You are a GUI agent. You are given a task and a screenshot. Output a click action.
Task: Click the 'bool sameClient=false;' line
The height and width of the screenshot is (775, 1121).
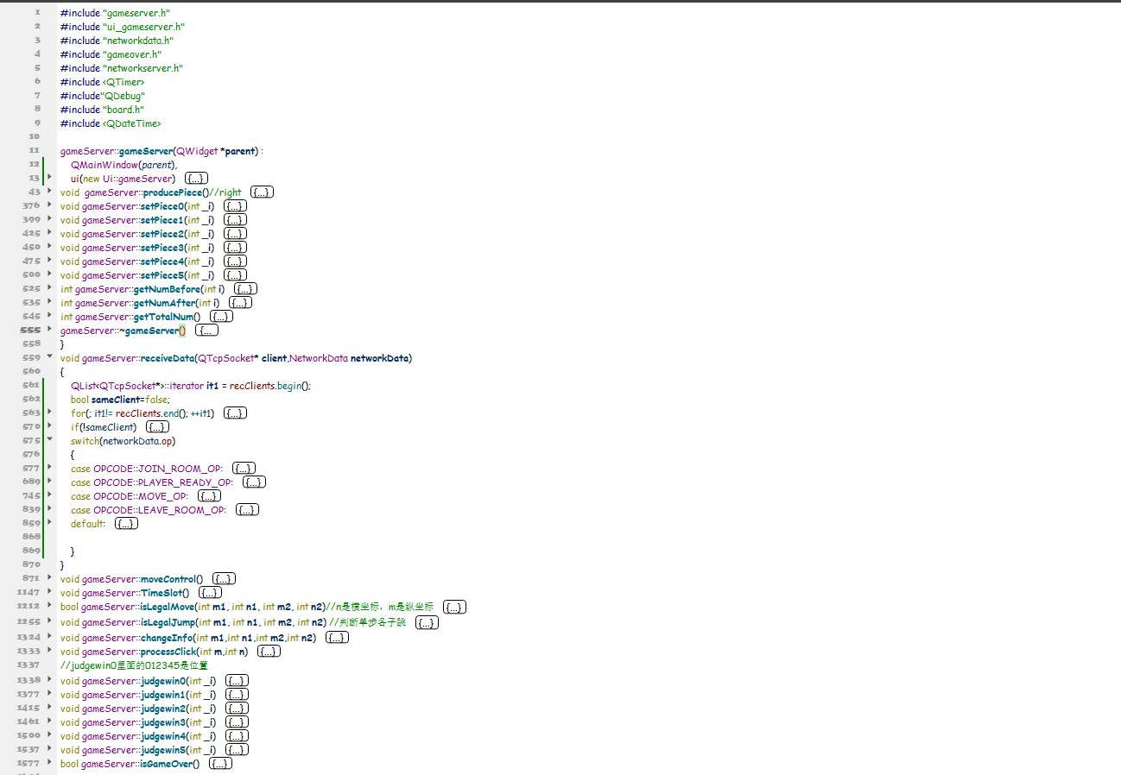(x=121, y=400)
